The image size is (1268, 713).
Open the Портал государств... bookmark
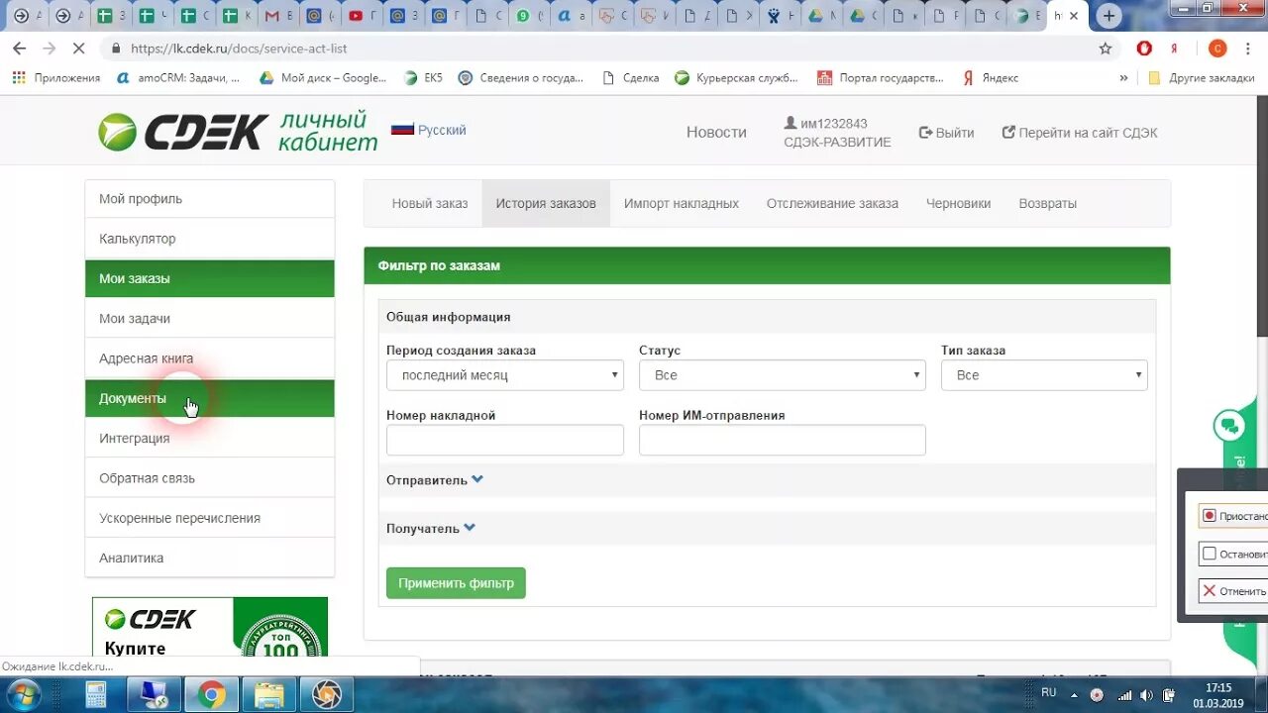[881, 77]
